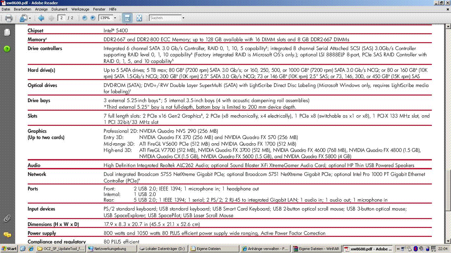Click the Optical drives label

tap(42, 85)
